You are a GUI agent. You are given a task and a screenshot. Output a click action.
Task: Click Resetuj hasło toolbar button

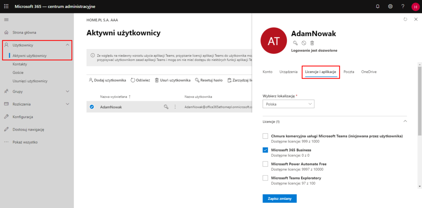[x=209, y=80]
